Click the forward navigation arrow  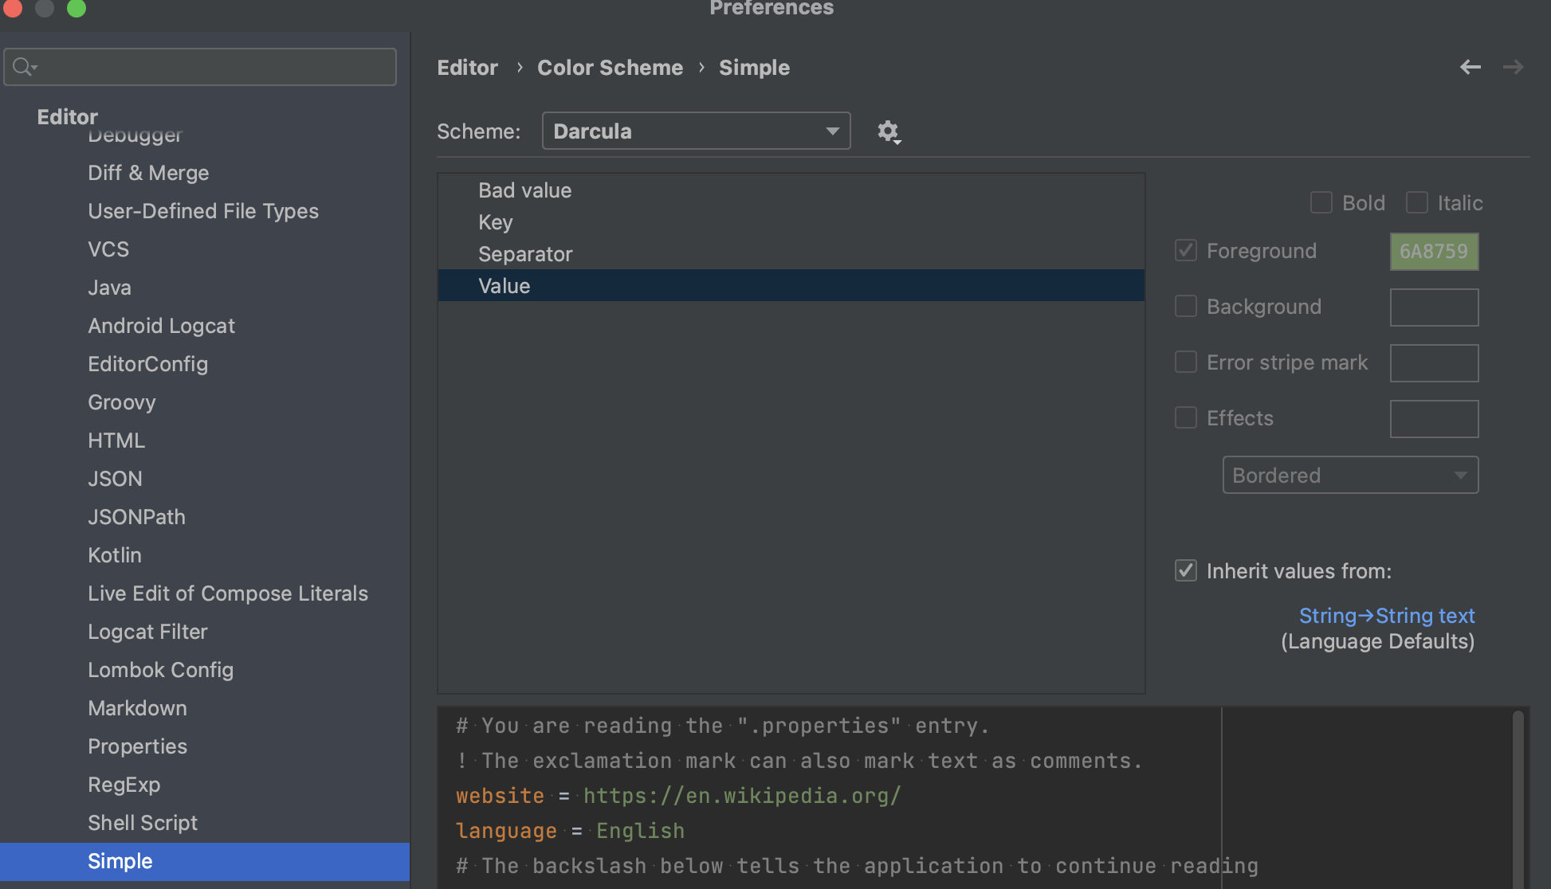pos(1513,67)
